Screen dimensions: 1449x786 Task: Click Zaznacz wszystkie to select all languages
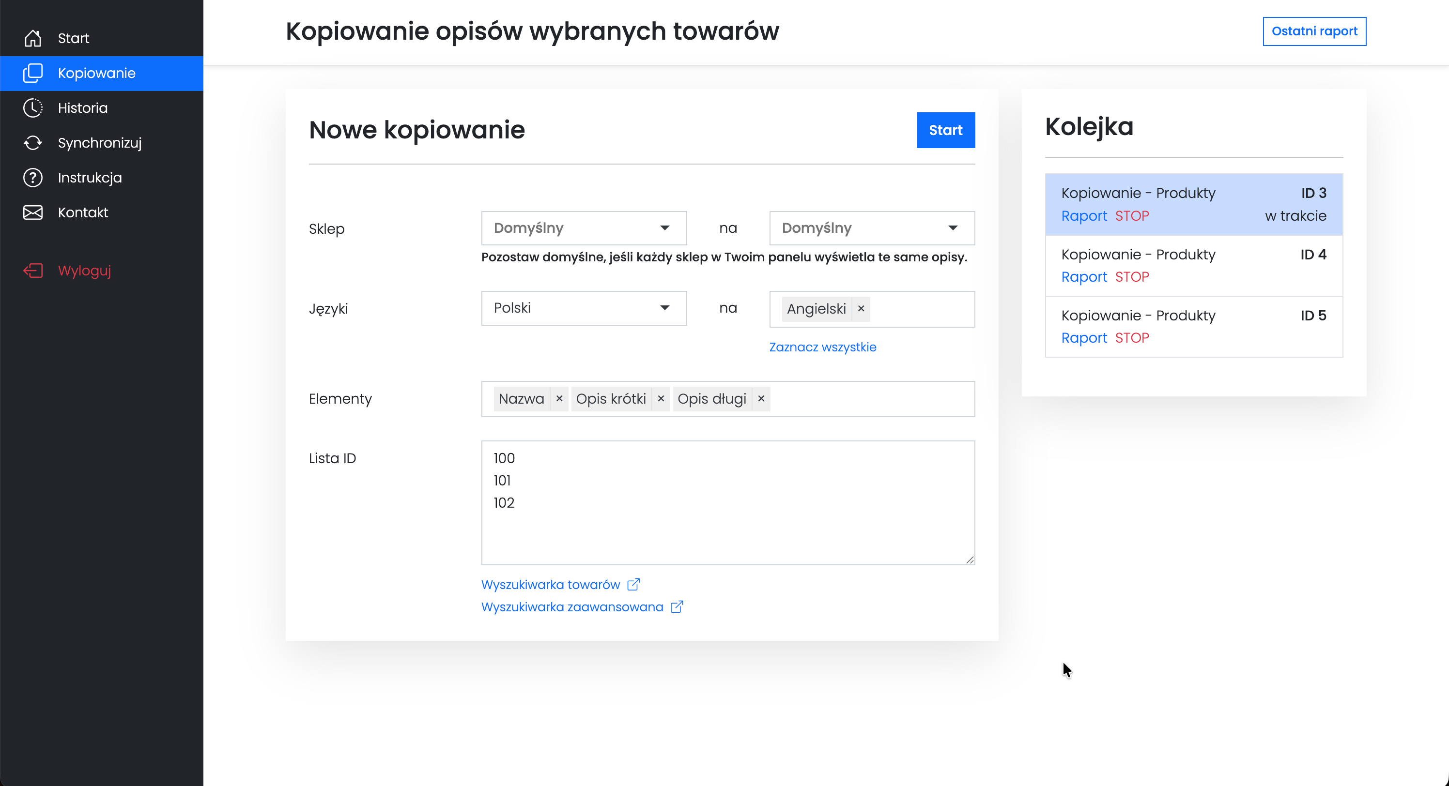(x=822, y=347)
